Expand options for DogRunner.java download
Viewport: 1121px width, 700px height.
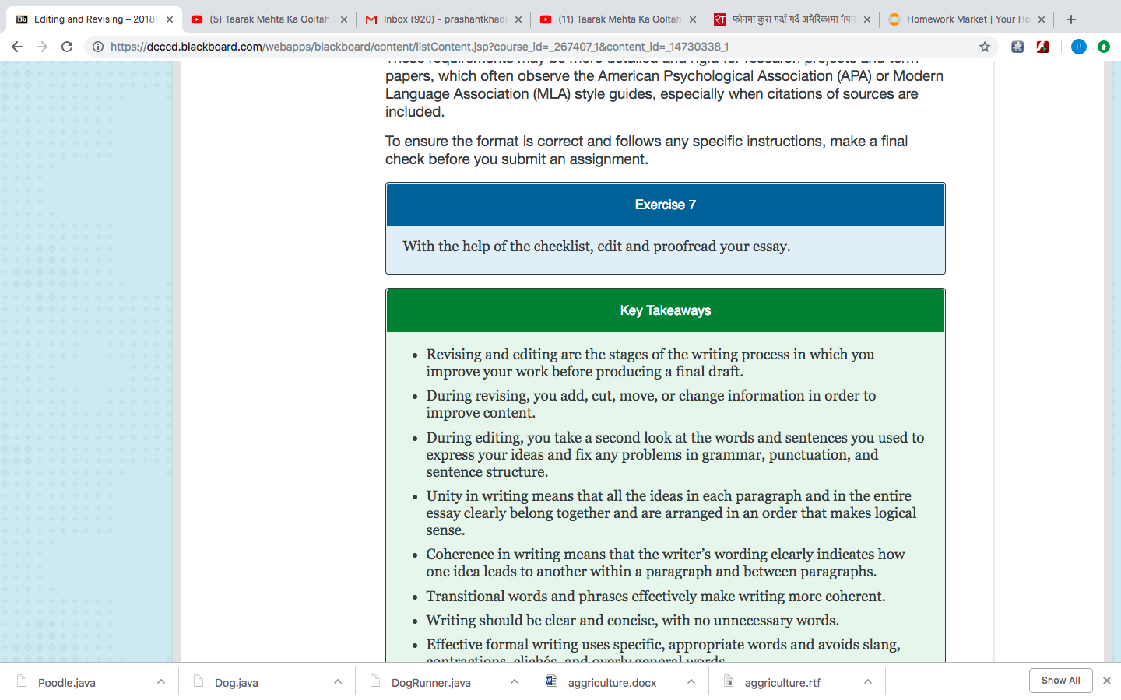click(515, 681)
